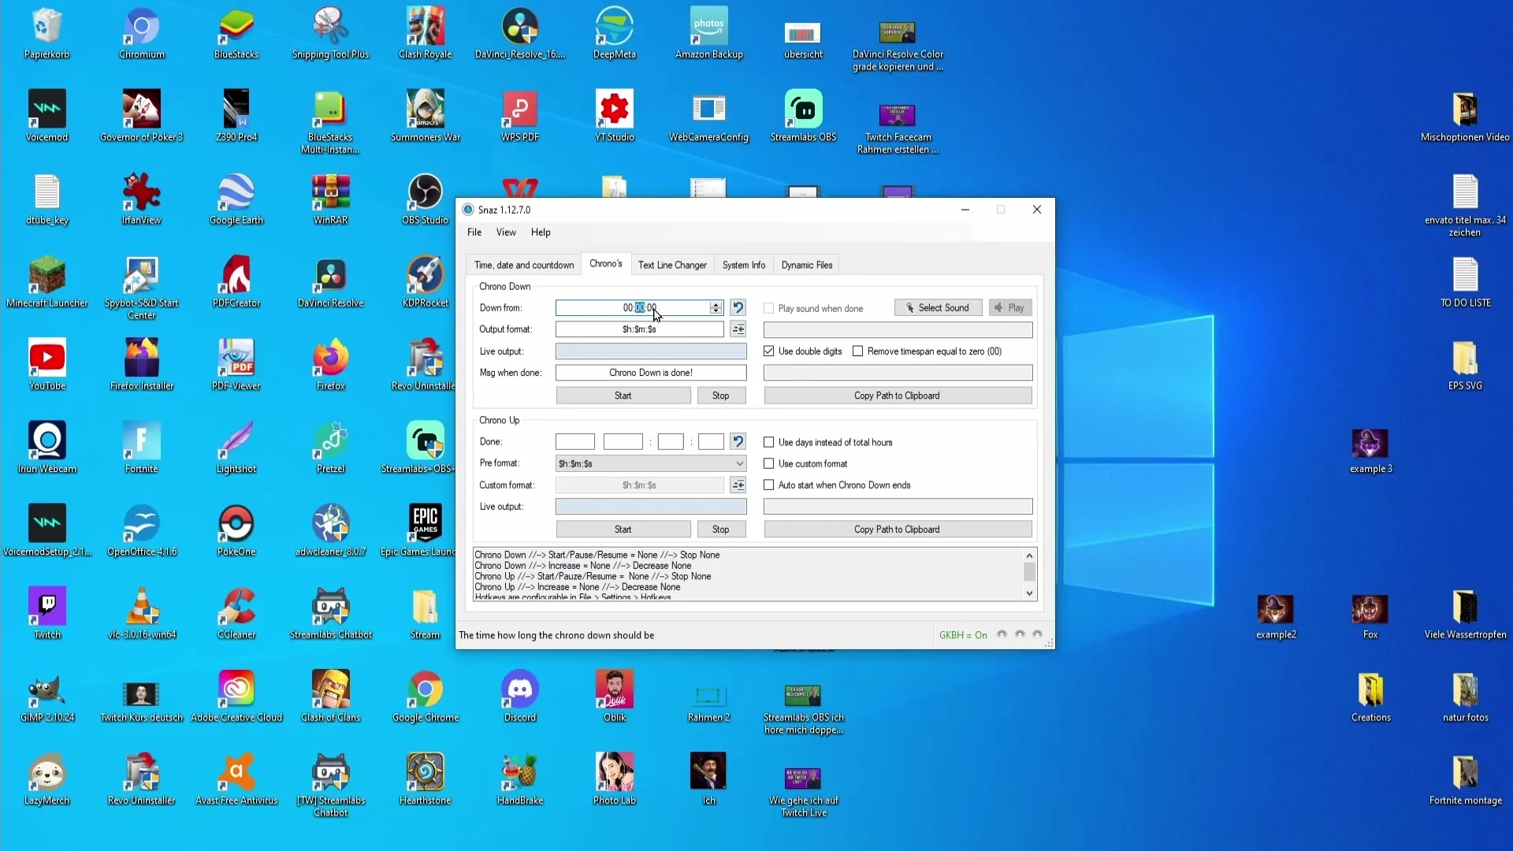Enable Remove timespan equal to zero

[857, 351]
